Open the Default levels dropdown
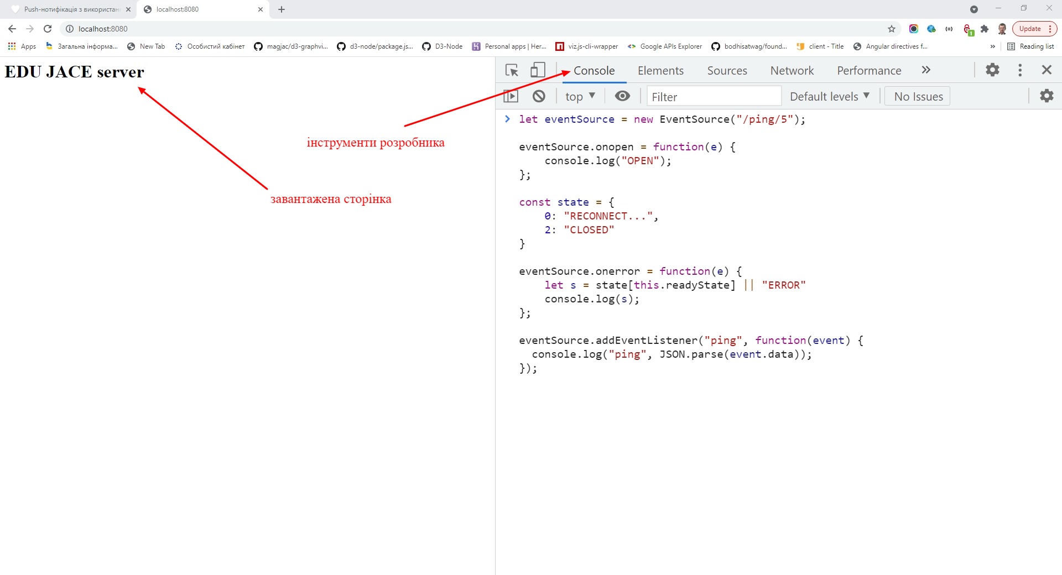This screenshot has width=1062, height=575. 829,96
